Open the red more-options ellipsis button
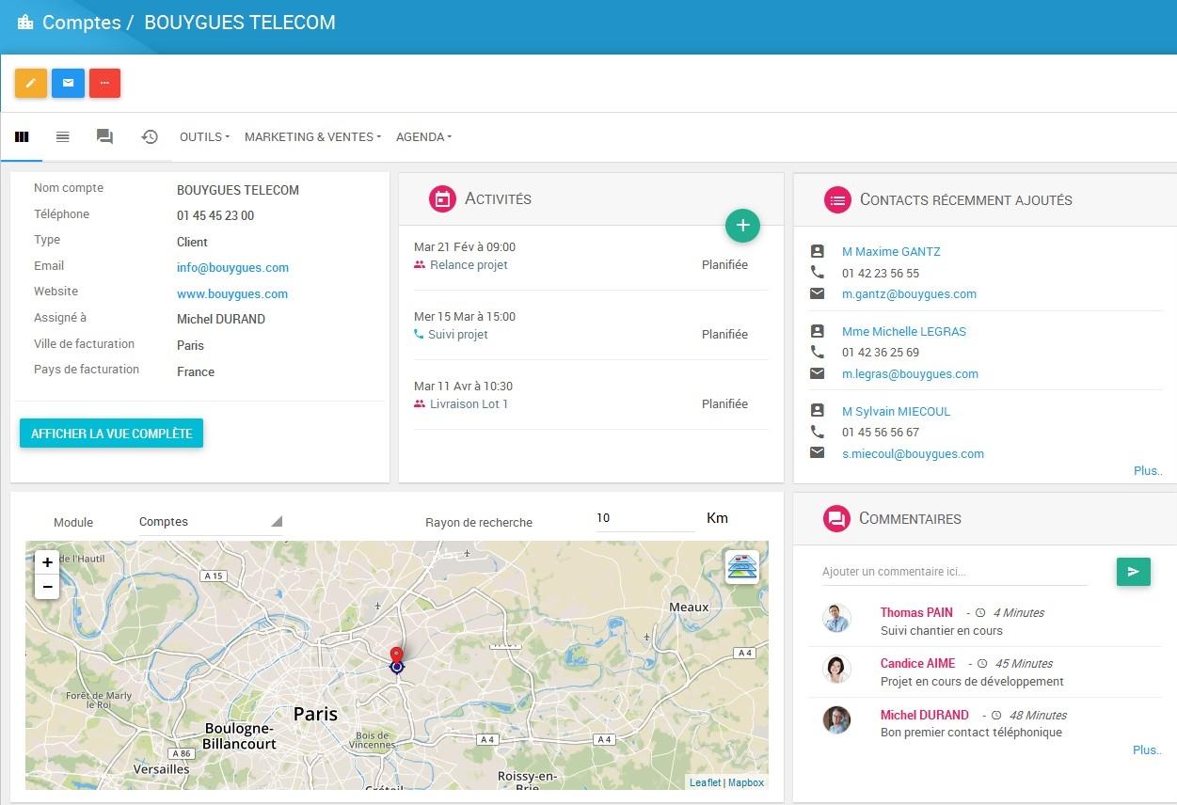This screenshot has height=805, width=1177. pos(104,83)
